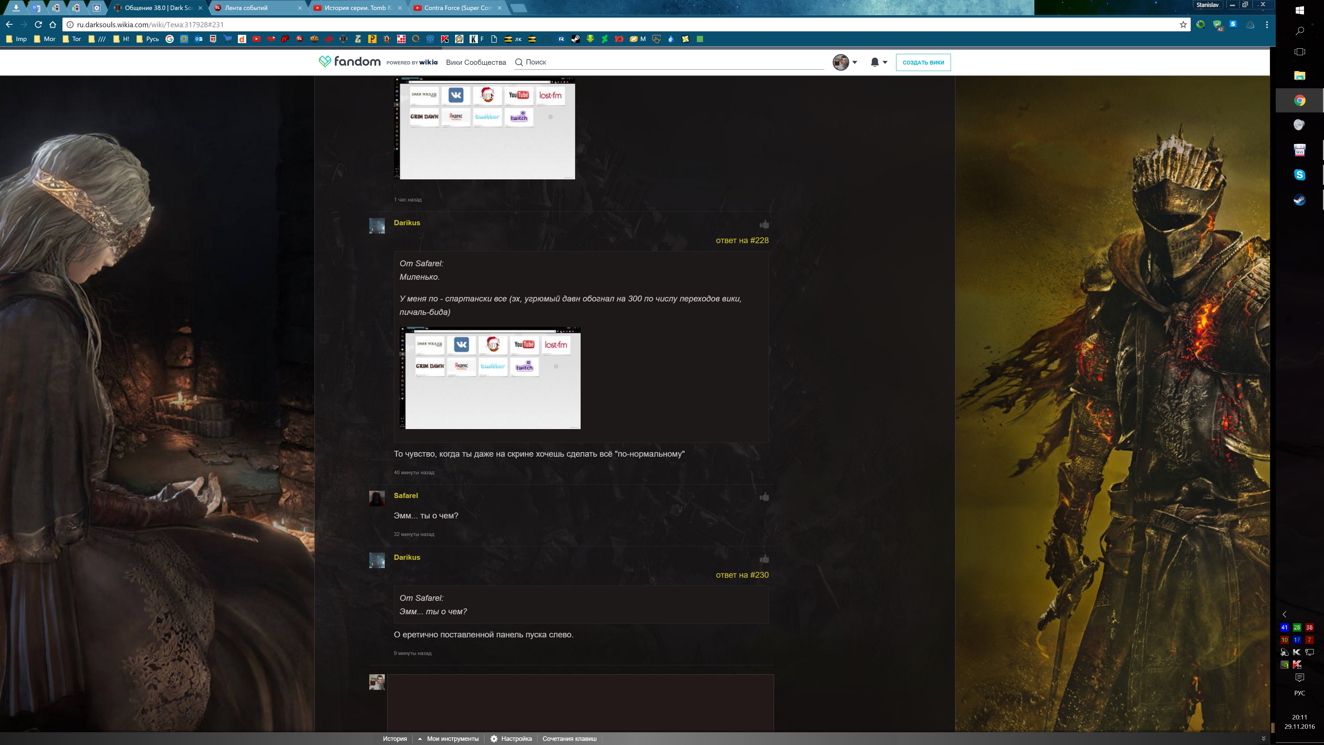
Task: Open the Google bookmark icon
Action: 170,39
